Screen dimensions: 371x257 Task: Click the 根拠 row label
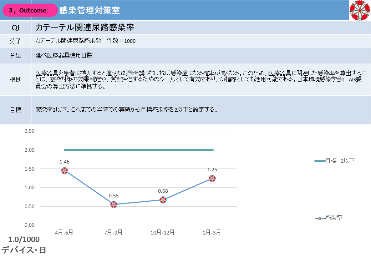(x=16, y=80)
